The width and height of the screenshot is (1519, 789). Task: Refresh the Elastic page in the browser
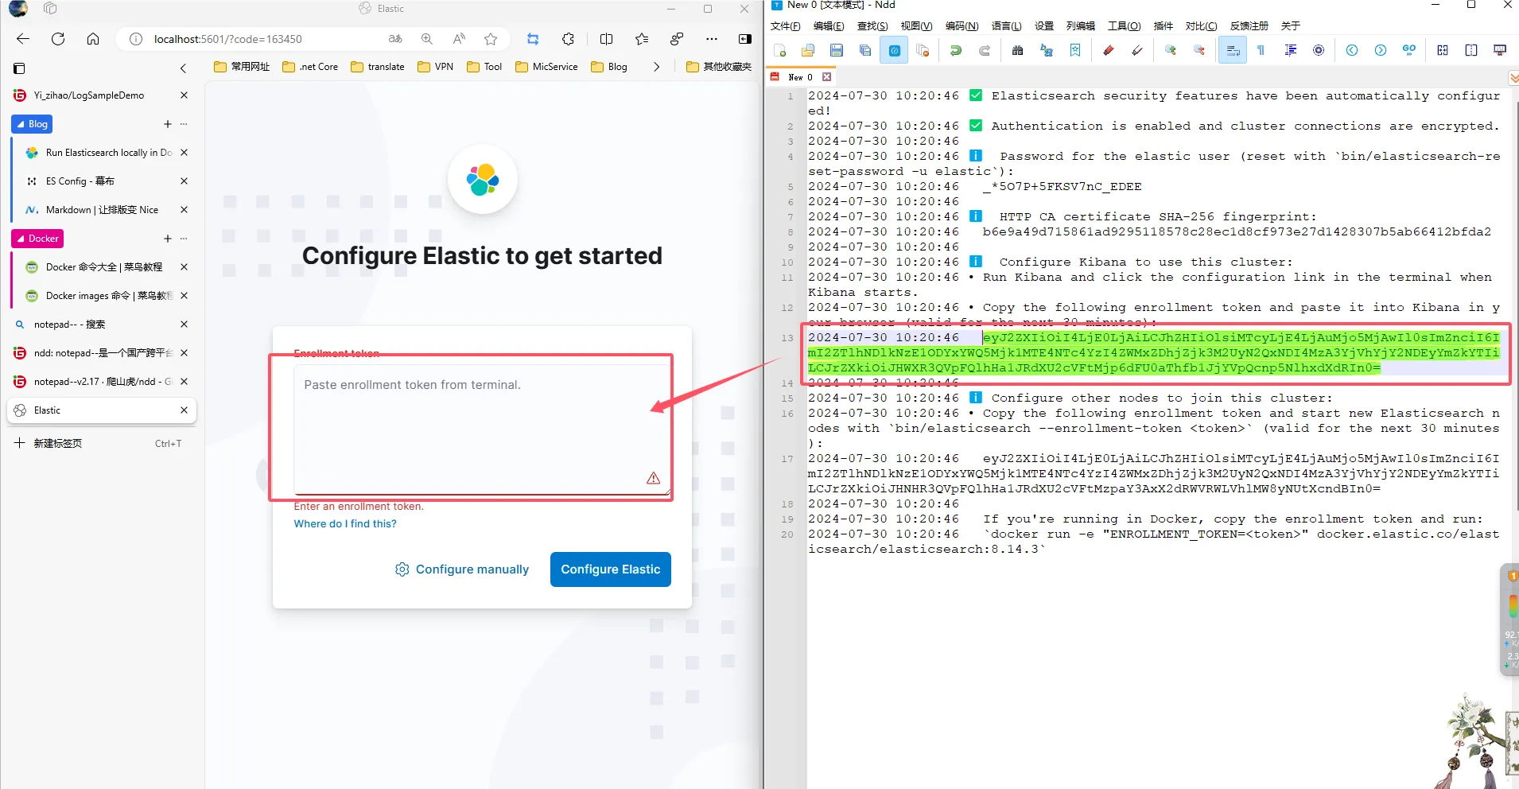pyautogui.click(x=58, y=39)
